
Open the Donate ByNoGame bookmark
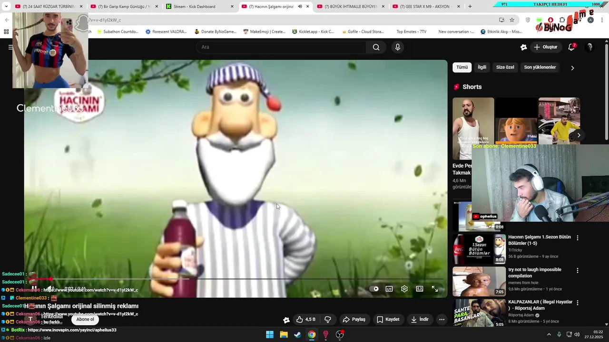coord(215,32)
